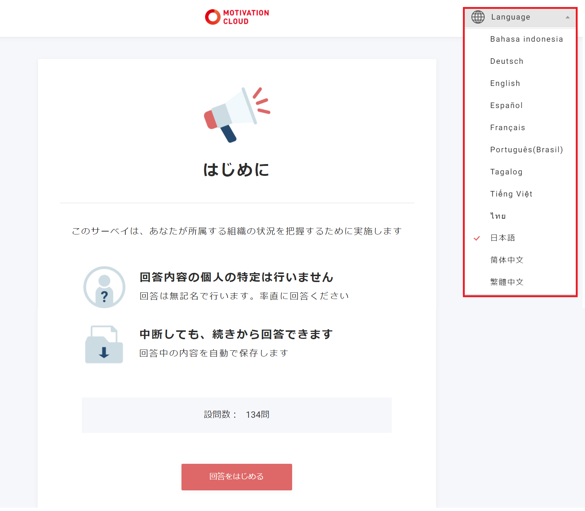Click the red checkmark next to 日本語

477,238
